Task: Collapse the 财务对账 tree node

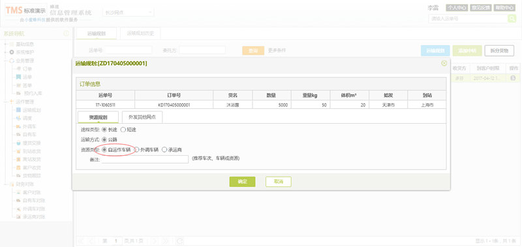Action: [x=5, y=184]
